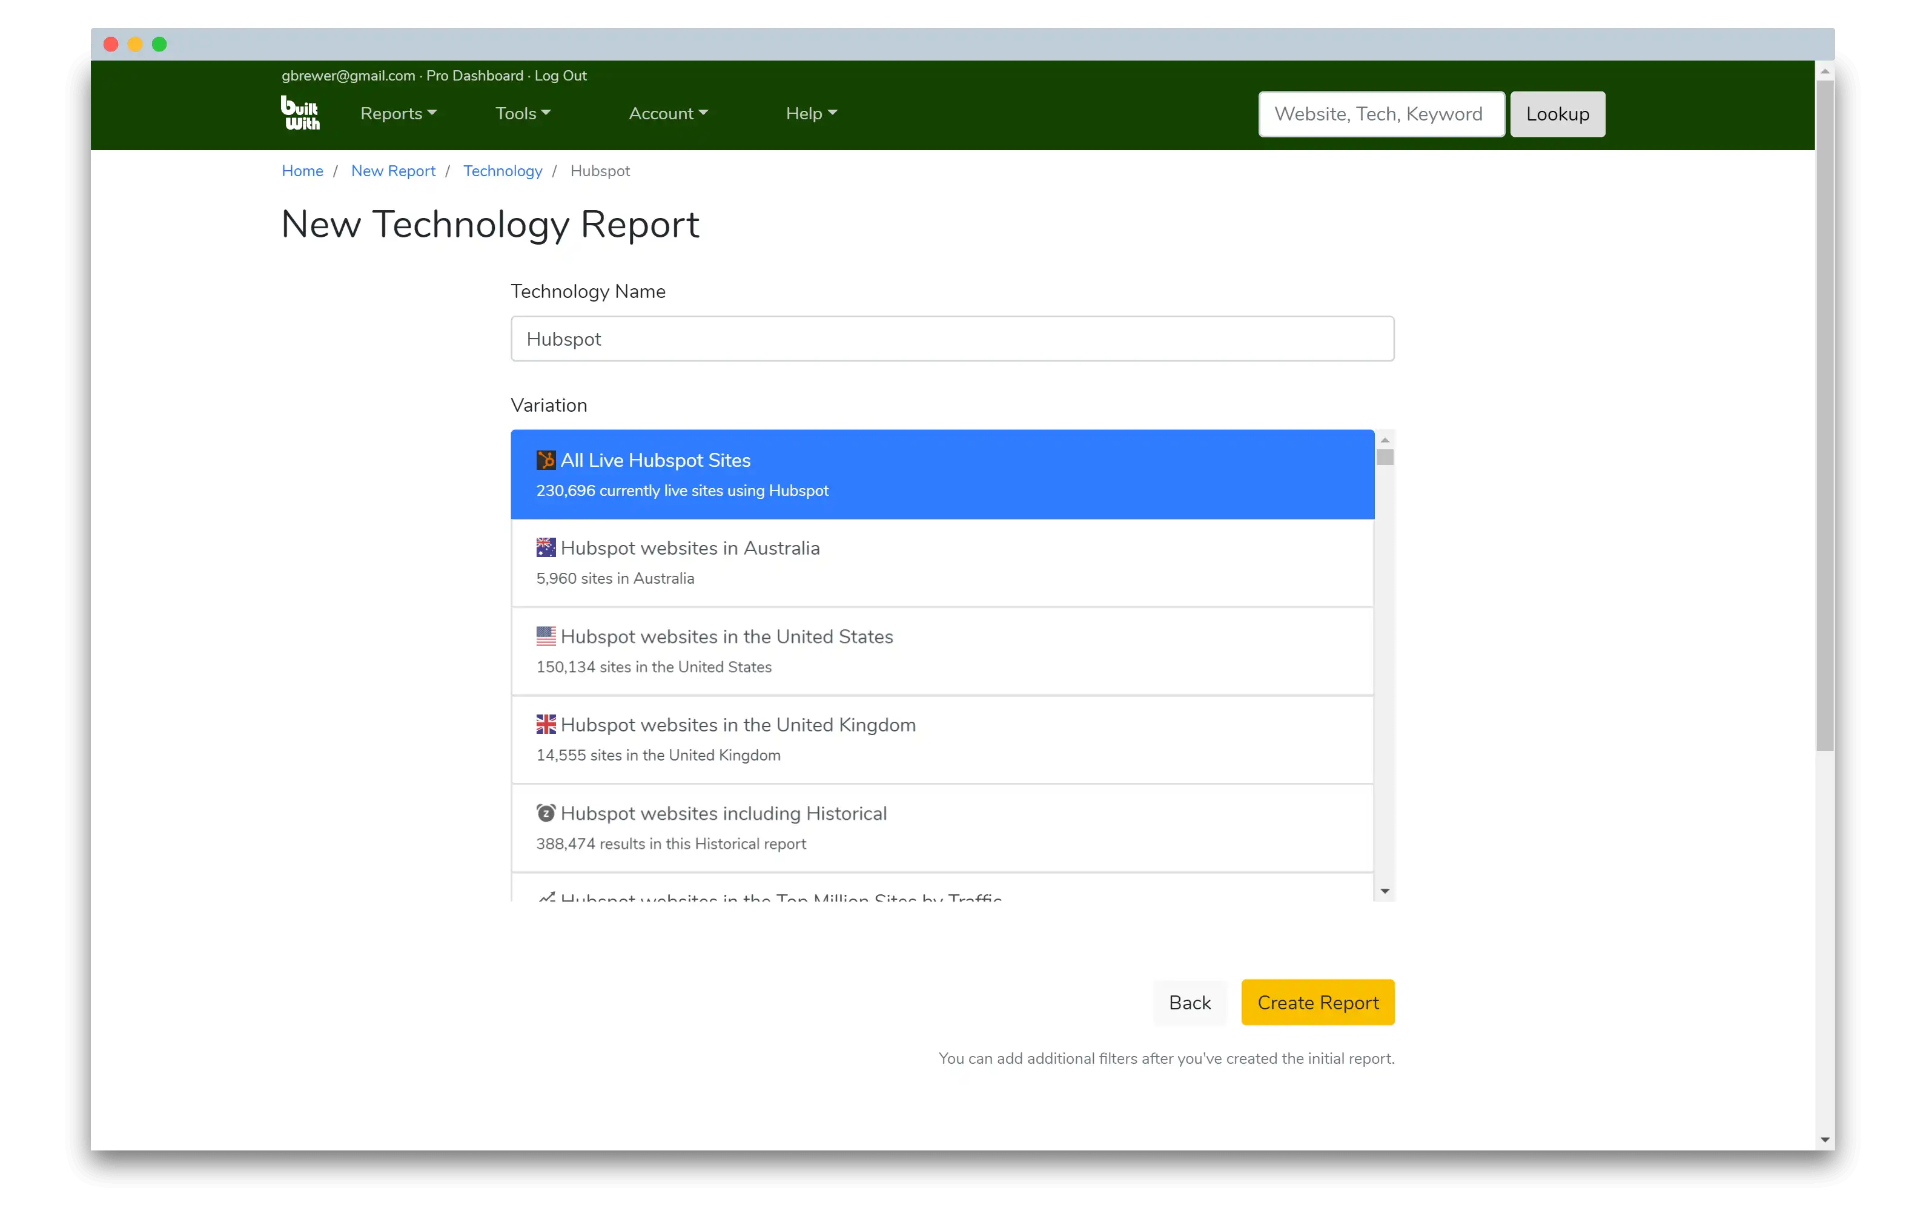Click the Technology Name input field

coord(952,339)
